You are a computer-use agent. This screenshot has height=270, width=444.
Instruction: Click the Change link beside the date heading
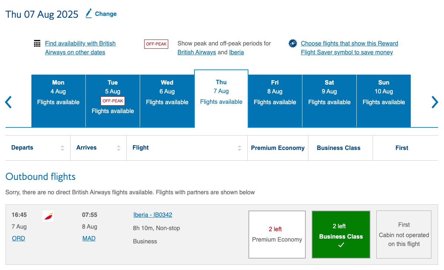point(105,14)
